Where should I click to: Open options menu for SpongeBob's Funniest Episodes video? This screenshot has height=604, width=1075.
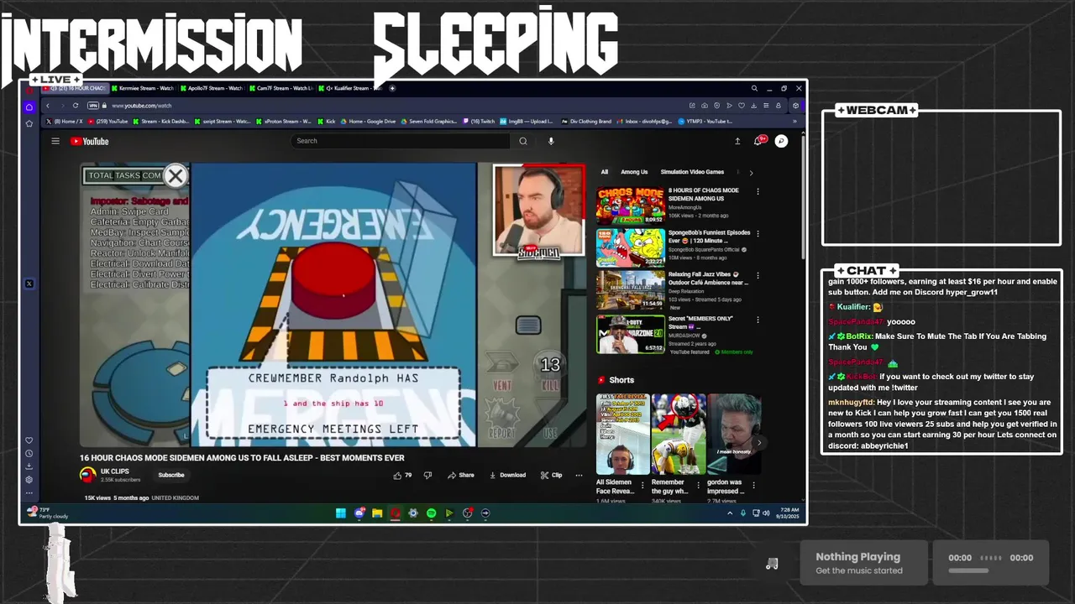tap(758, 233)
